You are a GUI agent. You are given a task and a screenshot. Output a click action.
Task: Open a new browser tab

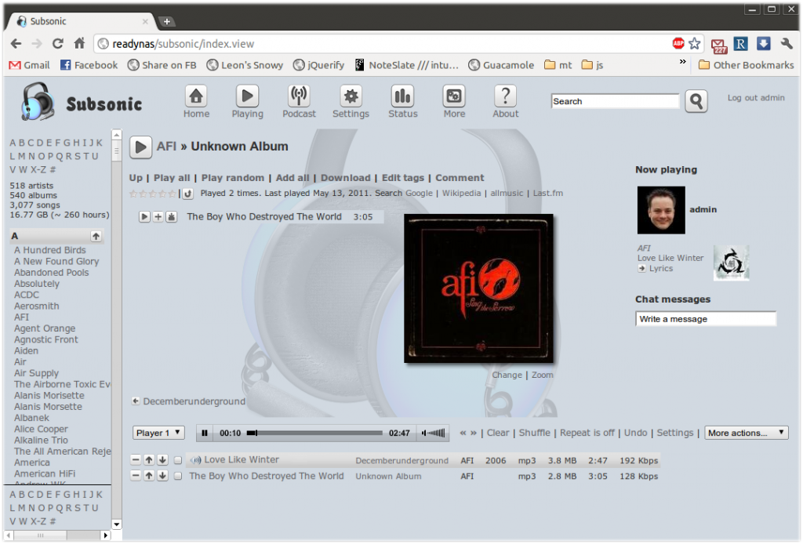[x=166, y=21]
